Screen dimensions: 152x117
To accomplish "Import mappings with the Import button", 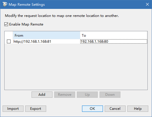I will coord(13,109).
